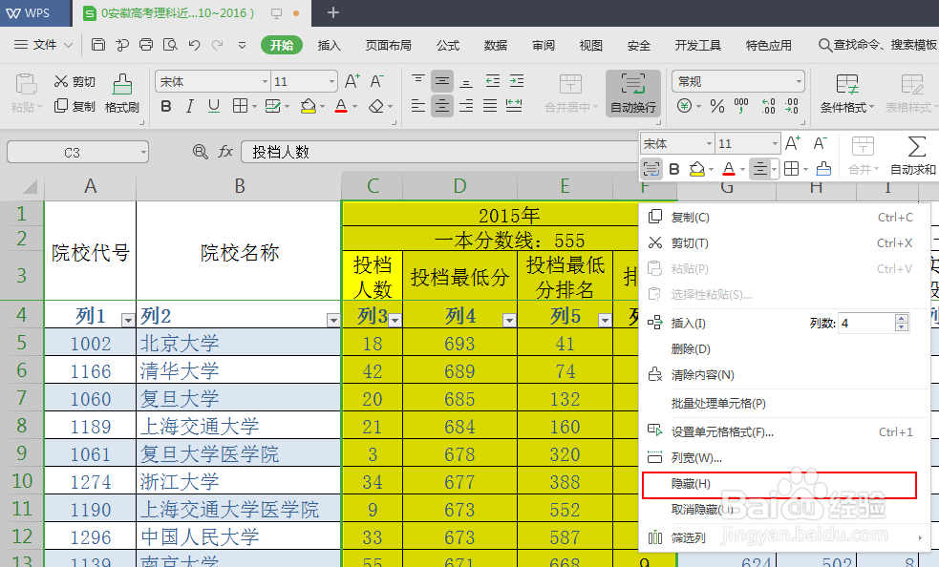The width and height of the screenshot is (939, 567).
Task: Click the increase indent icon
Action: pos(516,81)
